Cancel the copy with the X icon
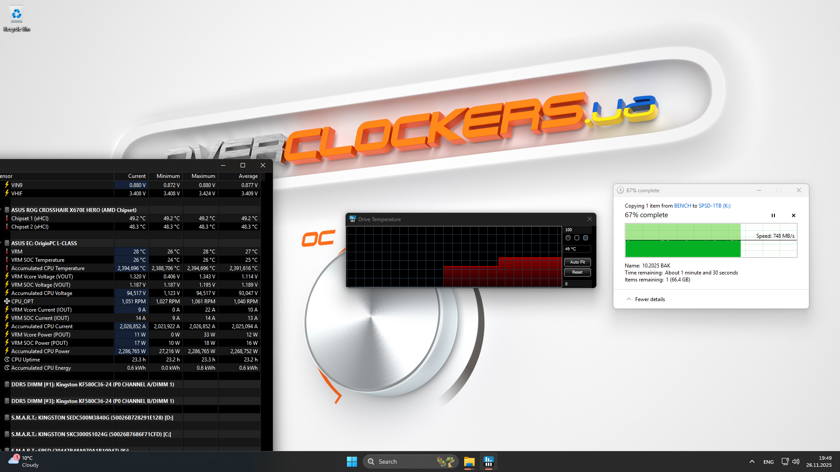Image resolution: width=840 pixels, height=472 pixels. [x=794, y=215]
